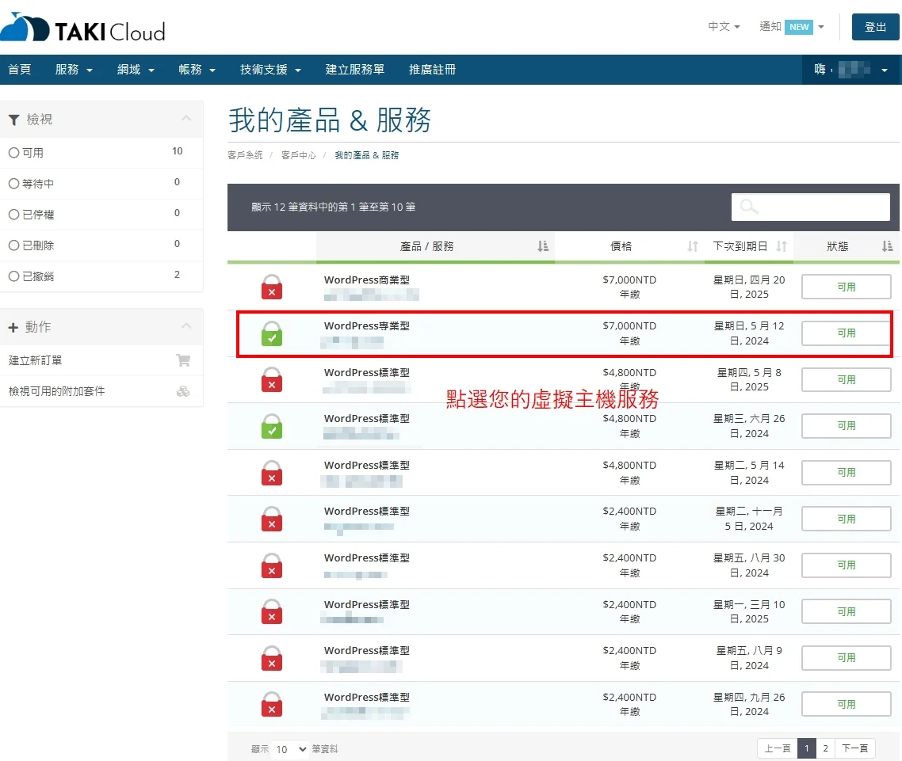This screenshot has height=761, width=902.
Task: Click the red lock icon of the 5月 14, 2024 row
Action: pyautogui.click(x=272, y=473)
